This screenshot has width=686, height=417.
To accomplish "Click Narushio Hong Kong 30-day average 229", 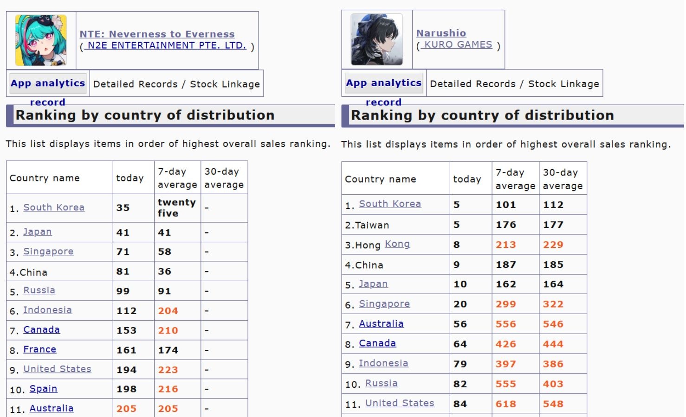I will (x=553, y=245).
